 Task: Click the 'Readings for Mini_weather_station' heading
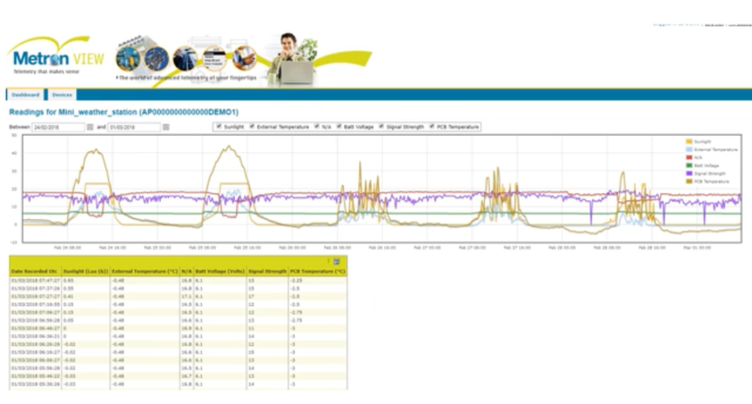click(x=124, y=112)
